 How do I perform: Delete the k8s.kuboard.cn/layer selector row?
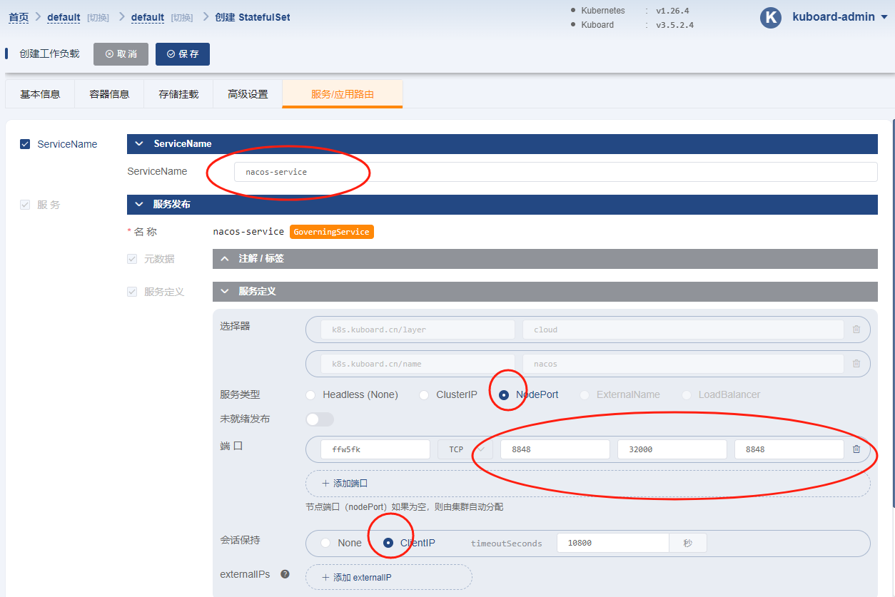[856, 330]
